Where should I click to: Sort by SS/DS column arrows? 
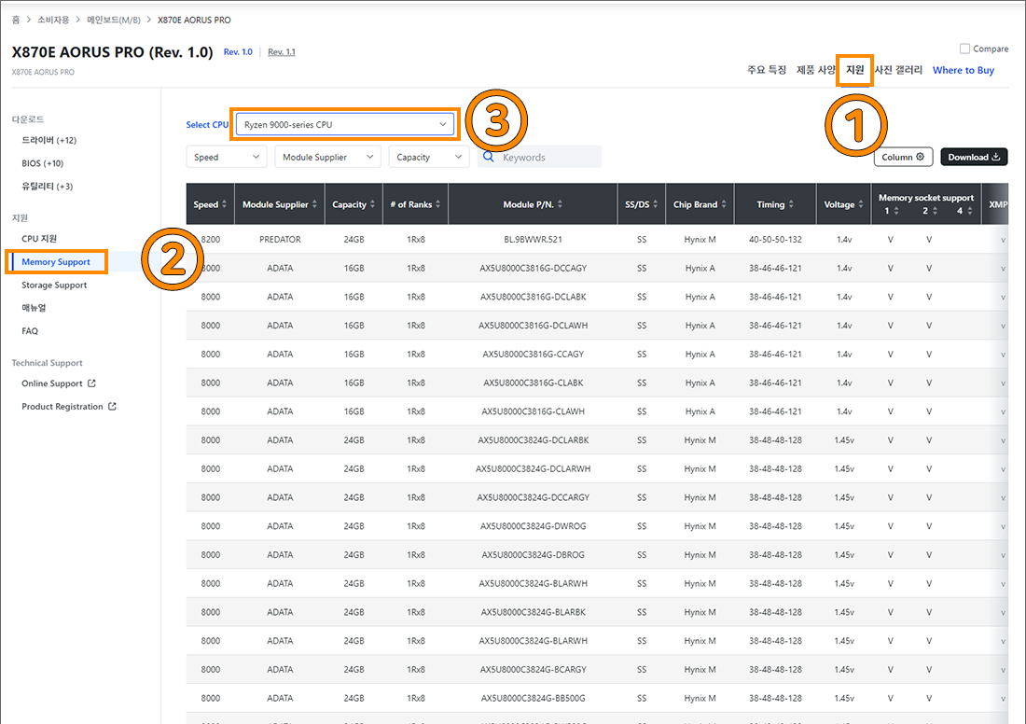[x=655, y=204]
